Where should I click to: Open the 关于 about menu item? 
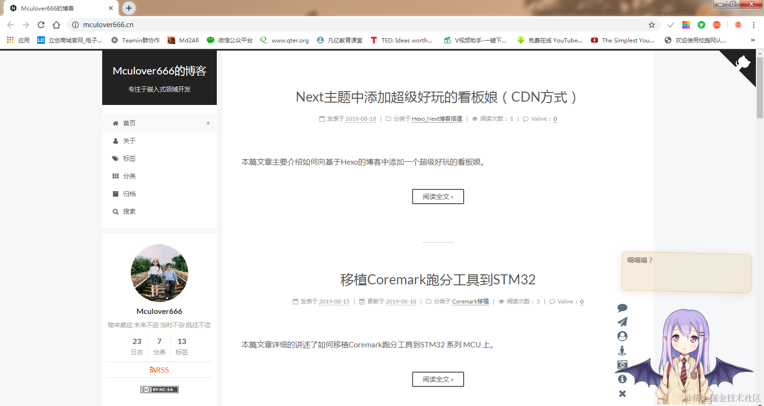(159, 141)
